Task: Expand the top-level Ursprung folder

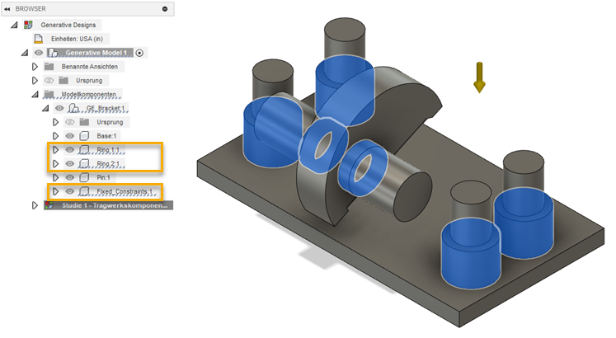Action: click(x=35, y=81)
